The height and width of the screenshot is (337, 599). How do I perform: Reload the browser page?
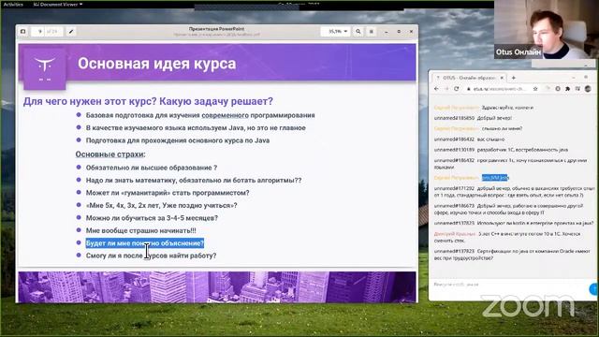pyautogui.click(x=456, y=89)
